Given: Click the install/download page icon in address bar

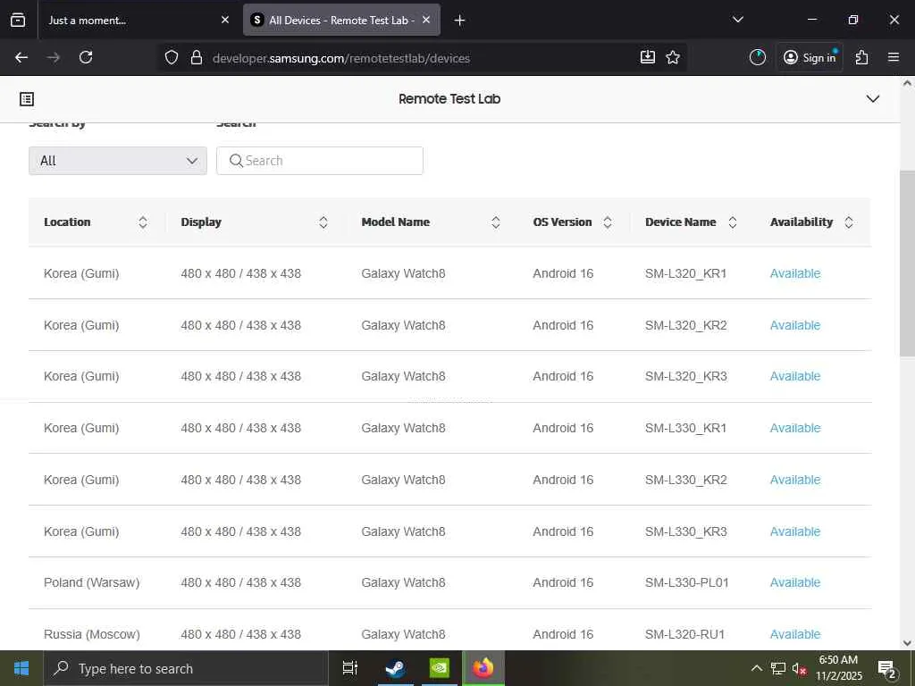Looking at the screenshot, I should [x=648, y=57].
